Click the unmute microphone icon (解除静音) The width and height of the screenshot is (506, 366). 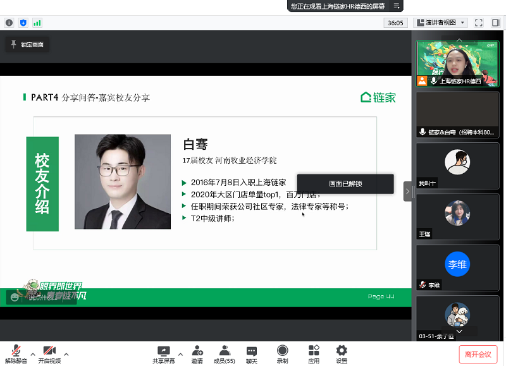(x=16, y=351)
